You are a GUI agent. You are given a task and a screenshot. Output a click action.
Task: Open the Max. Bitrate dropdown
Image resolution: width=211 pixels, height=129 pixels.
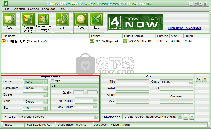click(x=95, y=106)
